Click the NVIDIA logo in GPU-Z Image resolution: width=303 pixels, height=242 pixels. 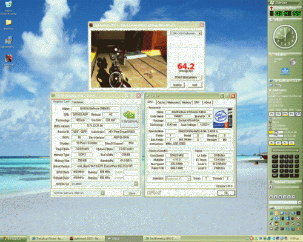coord(129,117)
